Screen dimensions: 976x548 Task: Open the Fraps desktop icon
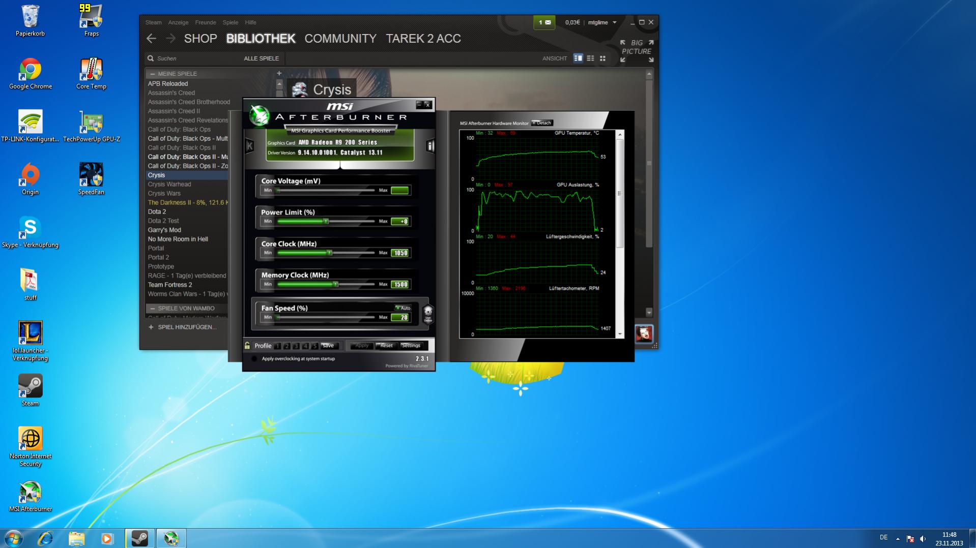[92, 21]
